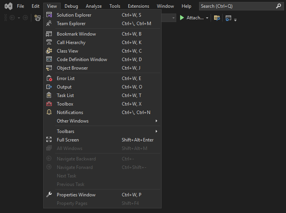Select Bookmark Window entry
Viewport: 286px width, 213px height.
pyautogui.click(x=102, y=34)
